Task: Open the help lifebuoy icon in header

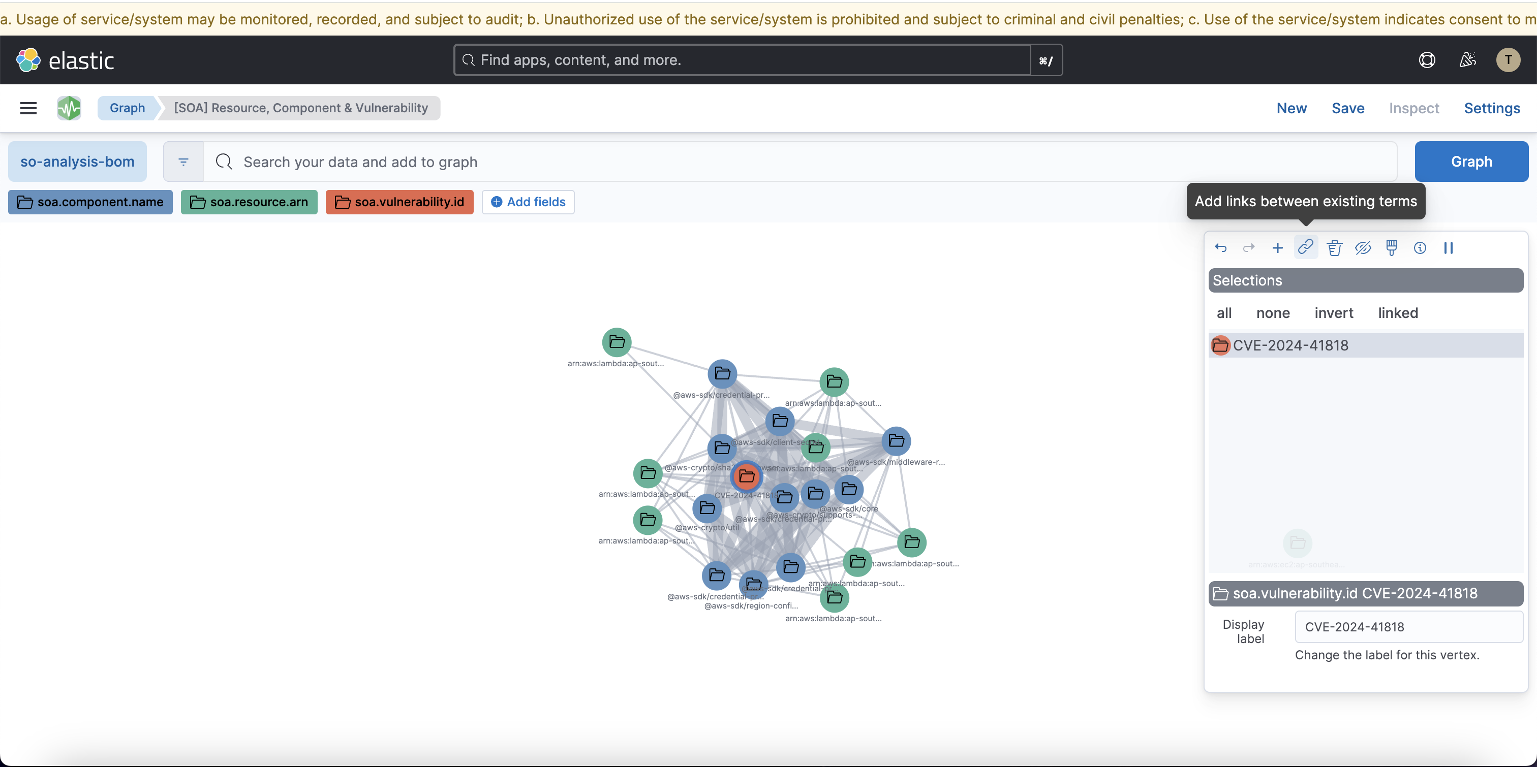Action: (x=1427, y=59)
